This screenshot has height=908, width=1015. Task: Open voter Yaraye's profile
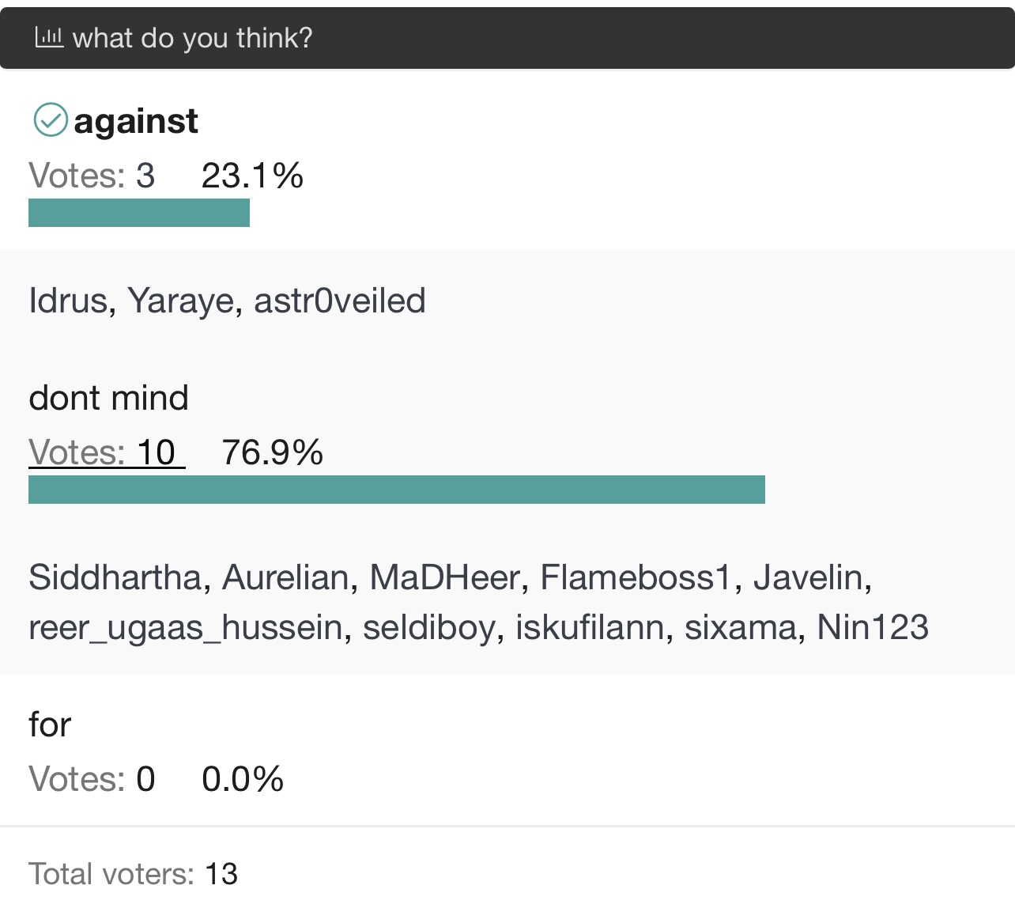(181, 301)
